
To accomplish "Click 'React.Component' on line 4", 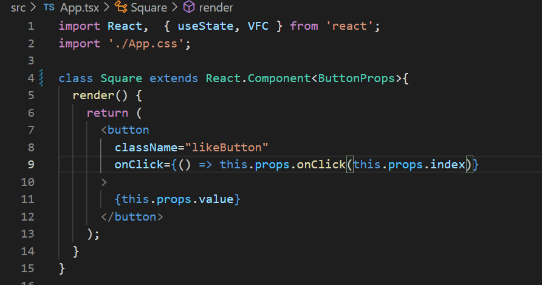I will (x=258, y=78).
